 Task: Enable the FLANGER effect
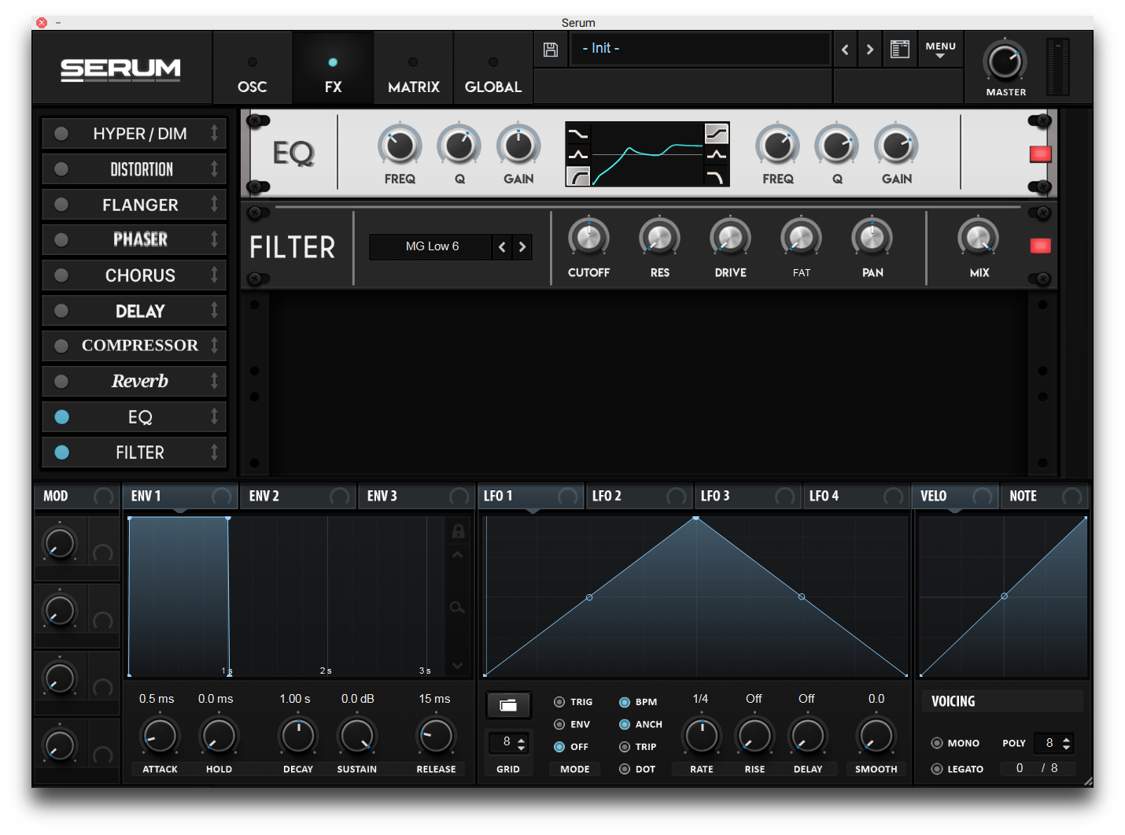pyautogui.click(x=61, y=205)
